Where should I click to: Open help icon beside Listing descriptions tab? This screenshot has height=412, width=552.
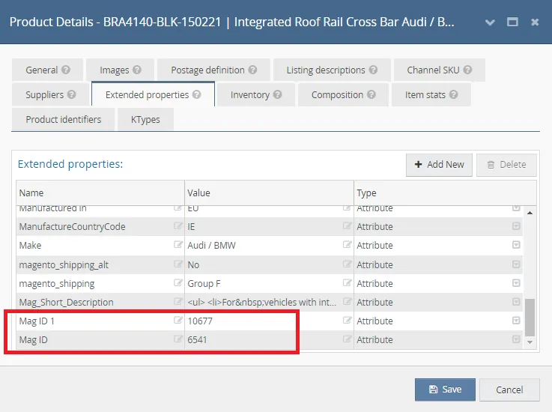tap(373, 70)
